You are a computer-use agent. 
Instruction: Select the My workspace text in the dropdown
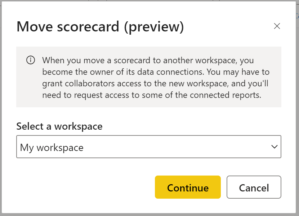pos(52,147)
